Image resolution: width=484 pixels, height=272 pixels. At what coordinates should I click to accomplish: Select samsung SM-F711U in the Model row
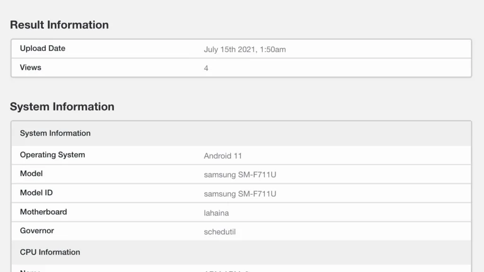click(x=240, y=175)
